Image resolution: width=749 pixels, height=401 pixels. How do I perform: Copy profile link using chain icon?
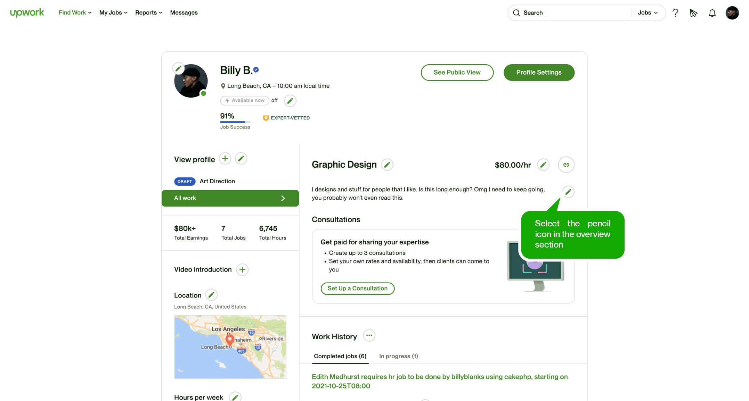[x=566, y=165]
